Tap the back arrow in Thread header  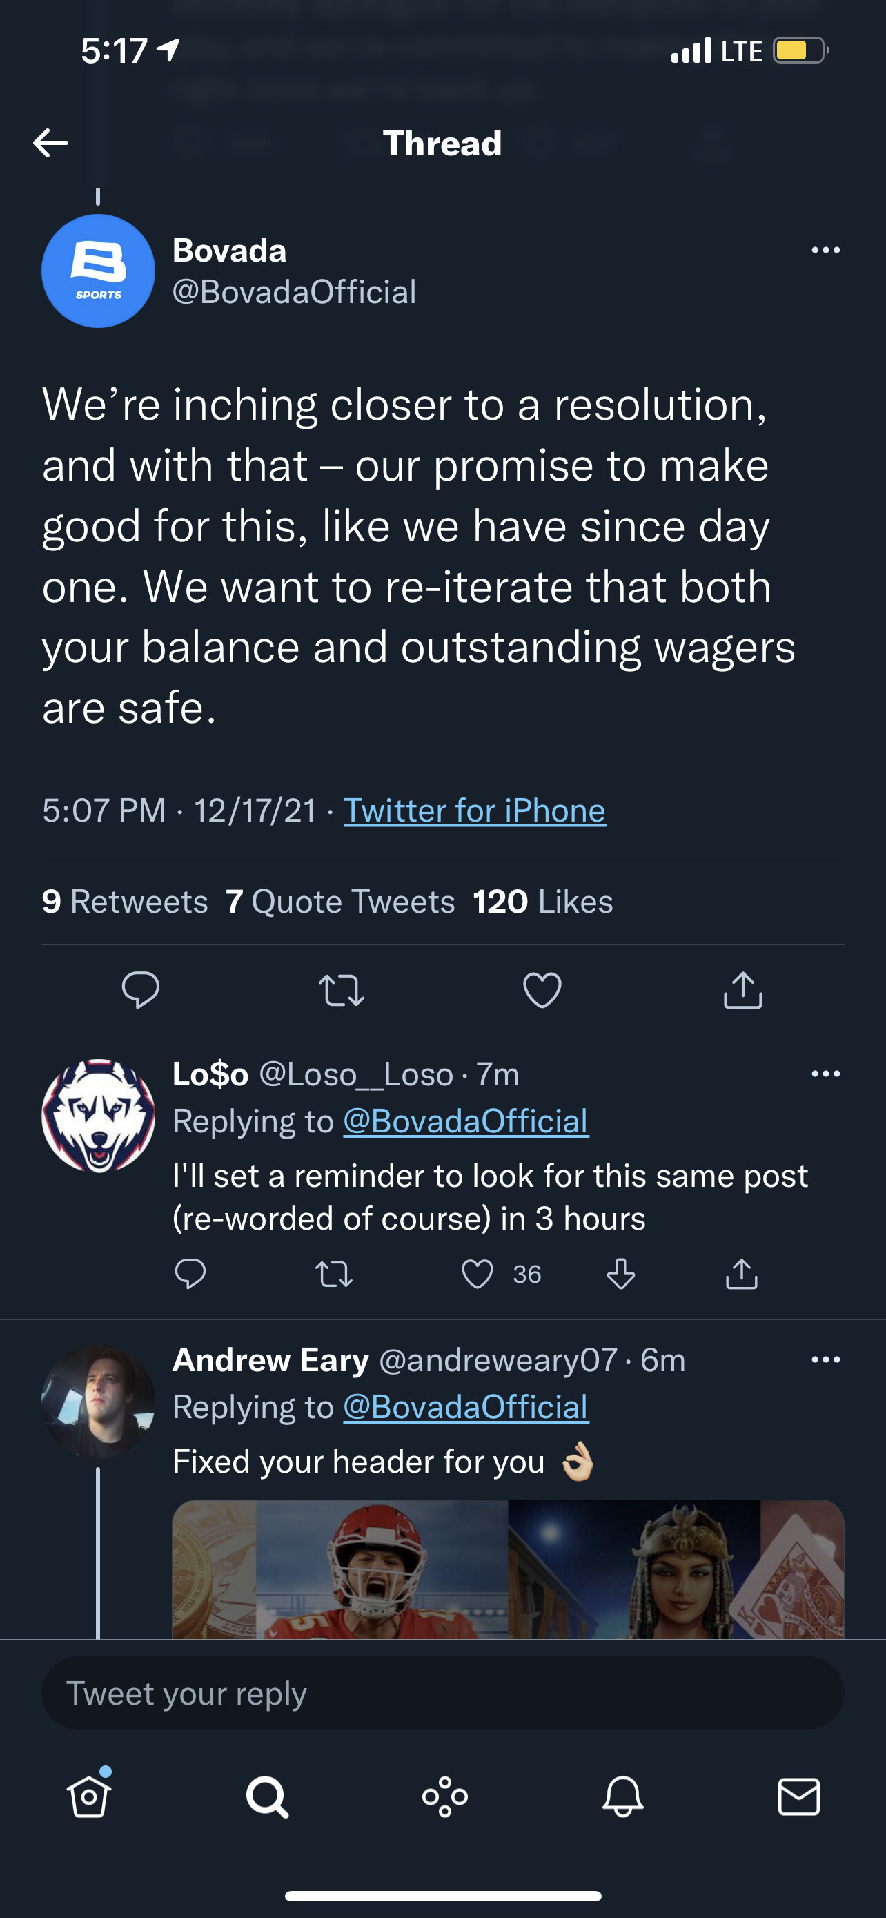point(50,143)
